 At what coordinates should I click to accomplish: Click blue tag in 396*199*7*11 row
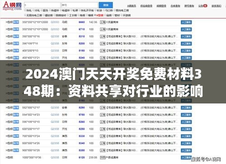[x=16, y=43]
